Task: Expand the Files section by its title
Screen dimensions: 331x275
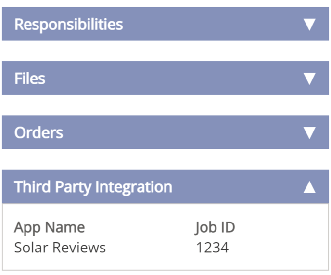Action: click(x=30, y=79)
